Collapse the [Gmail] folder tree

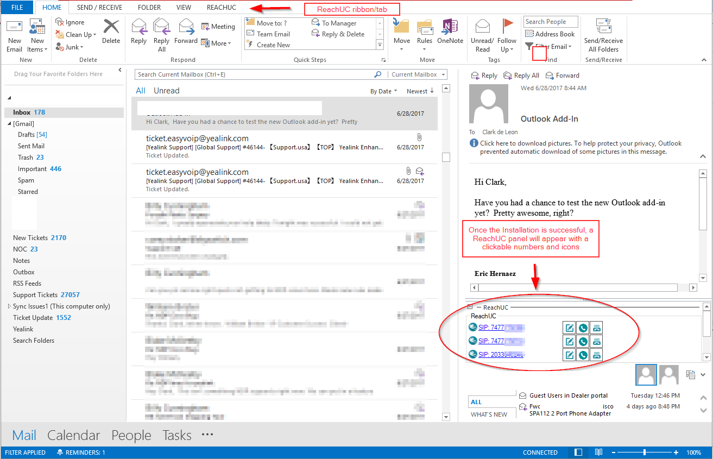coord(9,124)
